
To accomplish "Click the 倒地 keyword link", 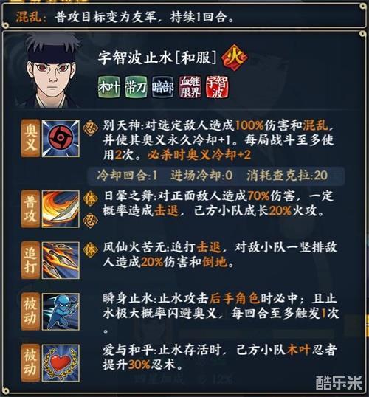I will [x=215, y=262].
